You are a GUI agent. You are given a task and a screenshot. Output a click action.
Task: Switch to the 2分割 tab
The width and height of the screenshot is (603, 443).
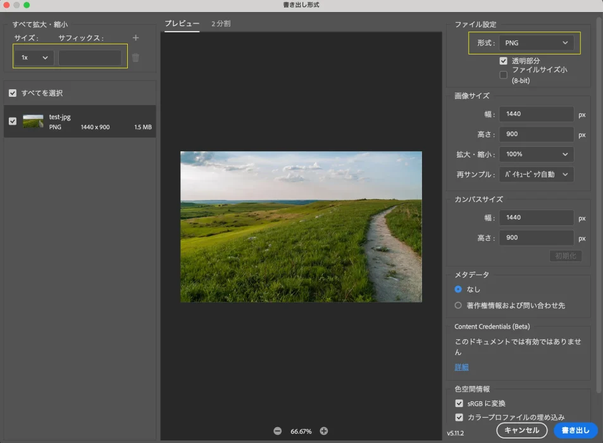click(221, 23)
